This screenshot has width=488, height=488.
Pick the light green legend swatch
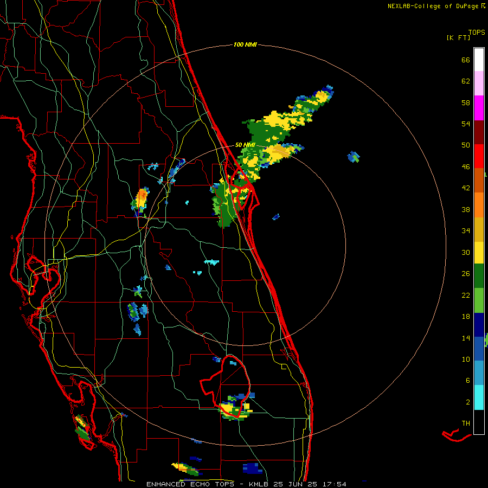(x=479, y=300)
